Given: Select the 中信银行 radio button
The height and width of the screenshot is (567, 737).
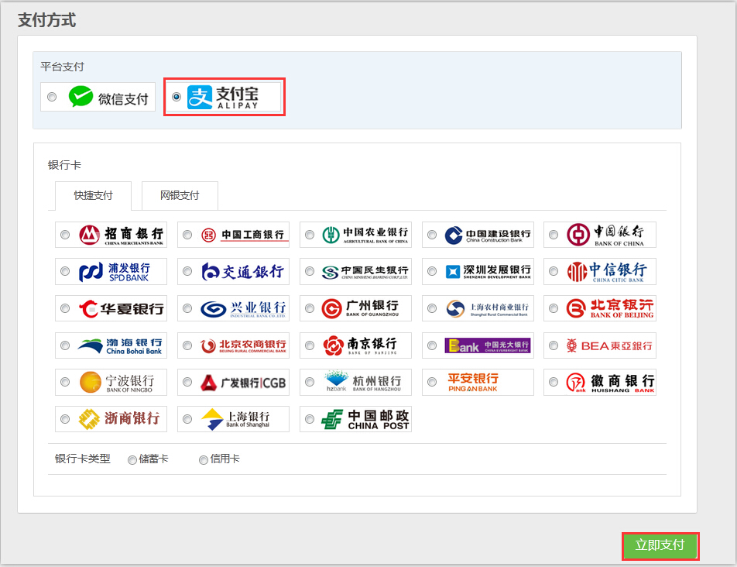Looking at the screenshot, I should coord(554,271).
